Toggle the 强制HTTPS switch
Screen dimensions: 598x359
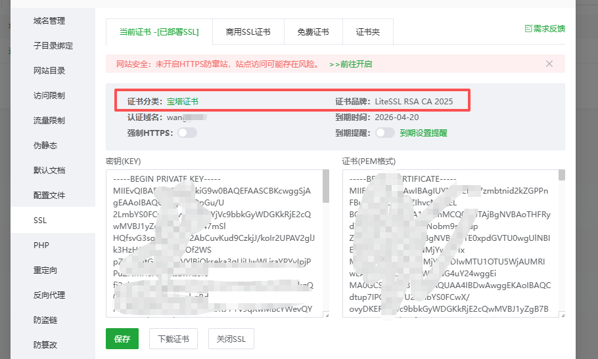pos(187,133)
